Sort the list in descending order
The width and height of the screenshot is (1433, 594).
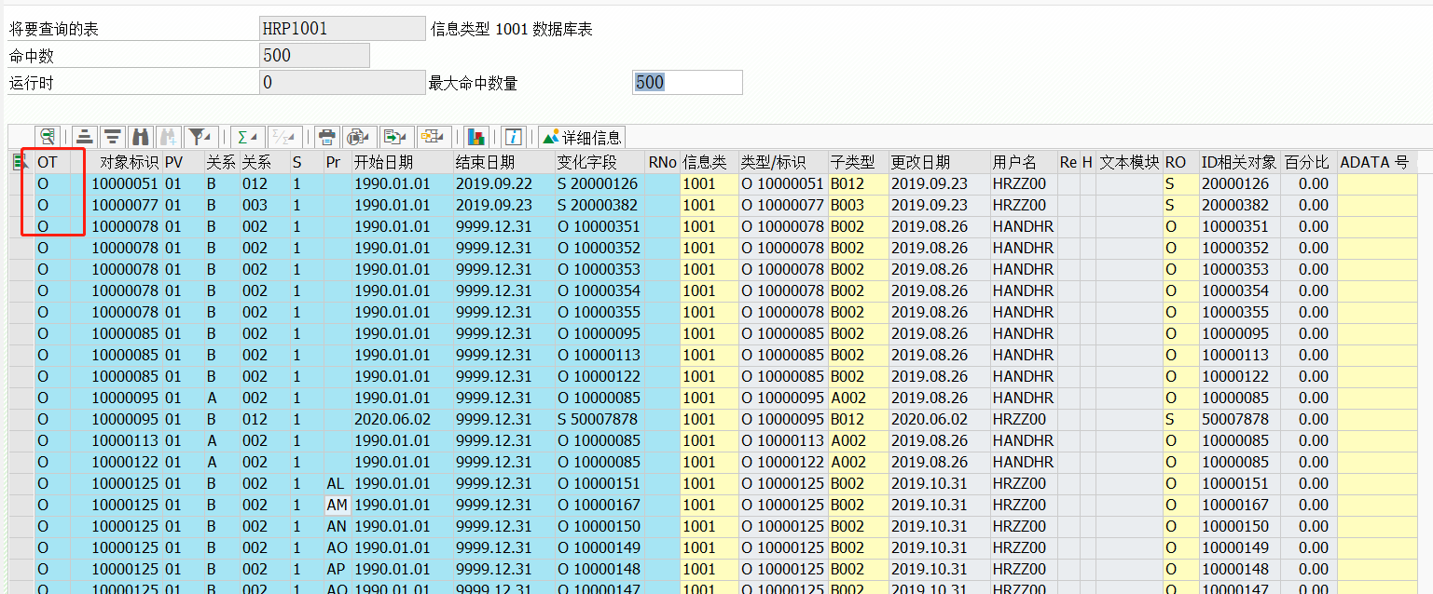(113, 137)
